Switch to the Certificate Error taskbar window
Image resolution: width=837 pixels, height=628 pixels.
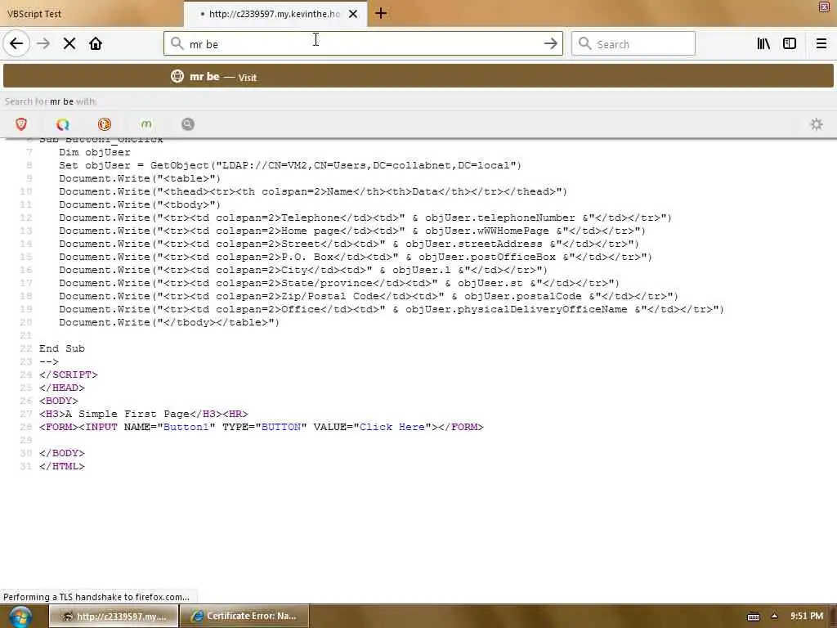244,617
